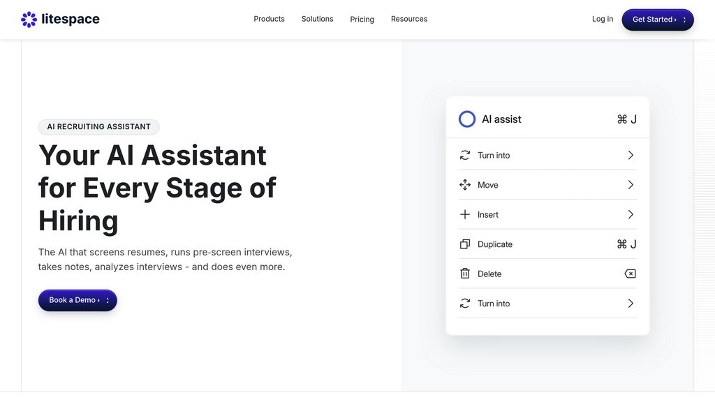The image size is (715, 402).
Task: Click the bottom Turn into cycle icon
Action: (465, 304)
